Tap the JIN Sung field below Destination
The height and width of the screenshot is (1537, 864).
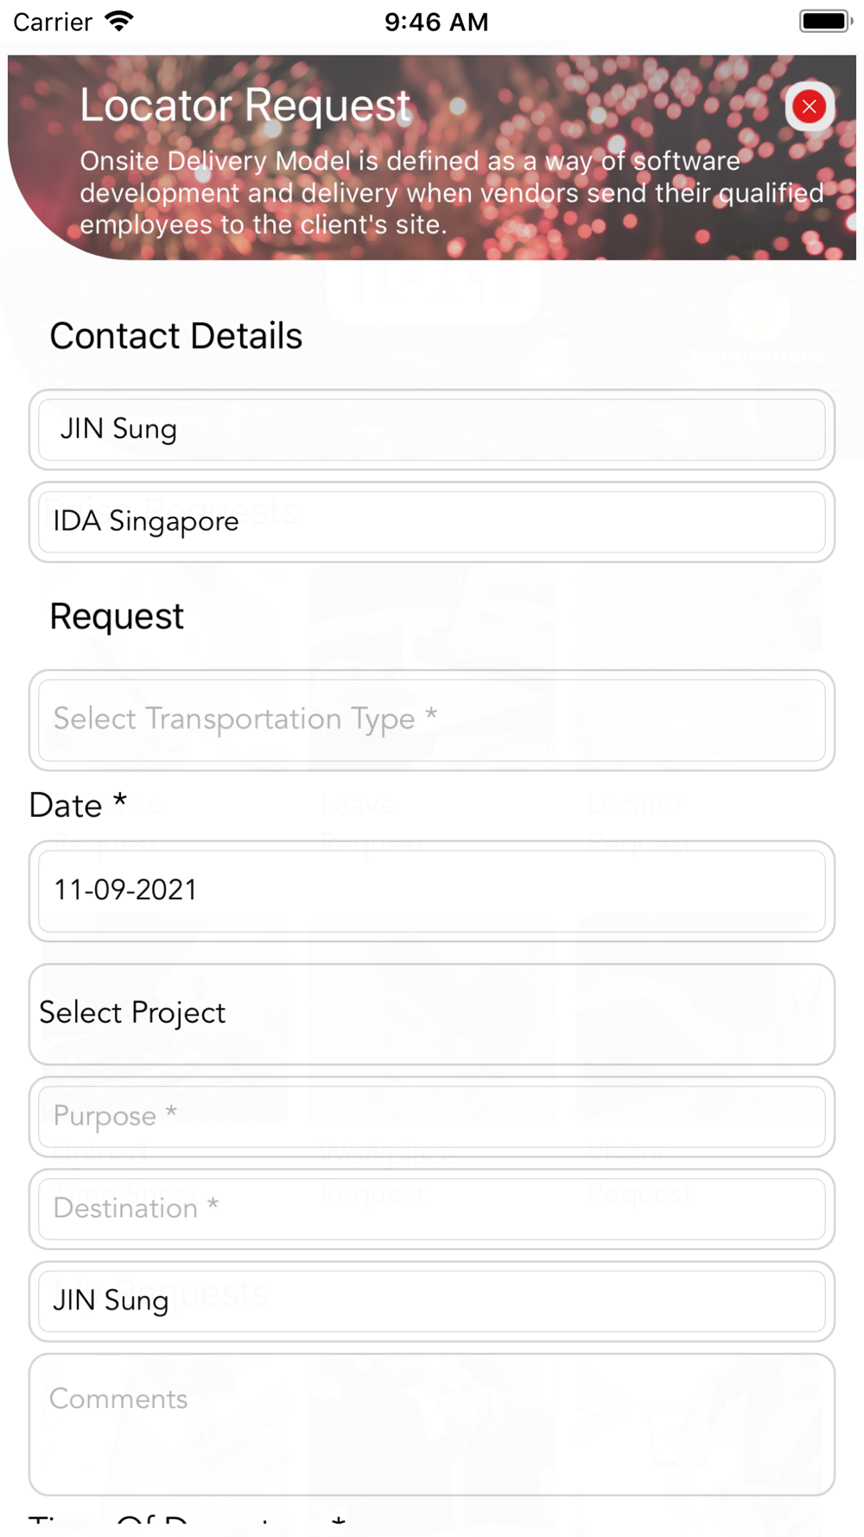pos(432,1302)
